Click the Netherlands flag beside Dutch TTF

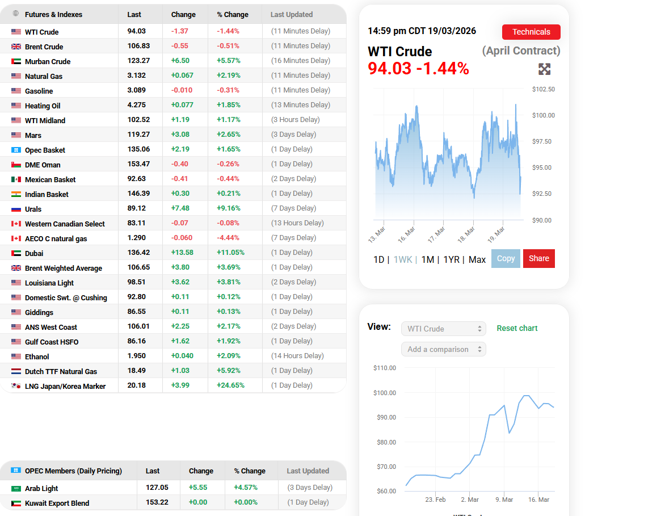[x=16, y=371]
